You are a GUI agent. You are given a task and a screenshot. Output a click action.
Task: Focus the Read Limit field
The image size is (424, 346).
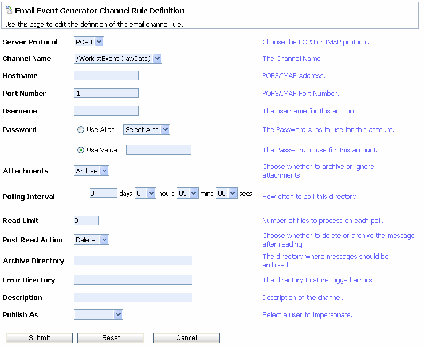pyautogui.click(x=87, y=220)
